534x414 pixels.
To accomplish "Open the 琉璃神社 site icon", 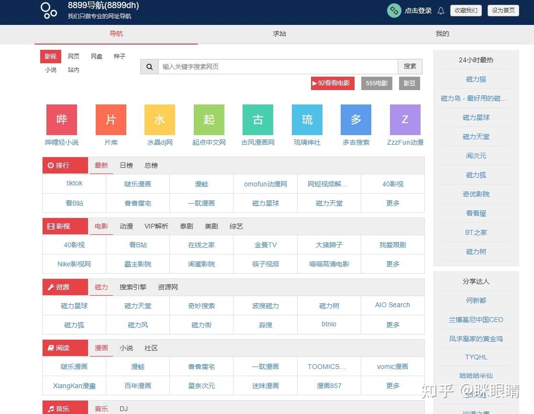I will pos(307,119).
